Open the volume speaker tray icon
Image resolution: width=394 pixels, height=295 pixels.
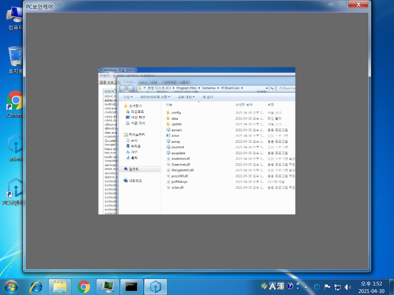[x=348, y=287]
